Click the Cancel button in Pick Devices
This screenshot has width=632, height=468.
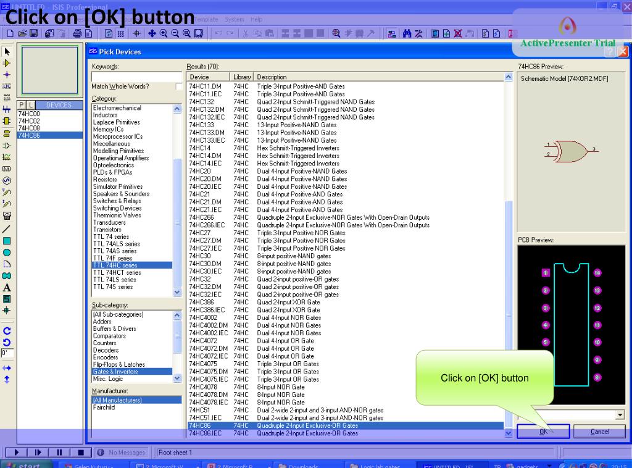[599, 432]
